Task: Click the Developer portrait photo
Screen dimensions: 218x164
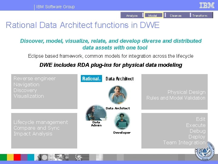Action: pyautogui.click(x=122, y=121)
